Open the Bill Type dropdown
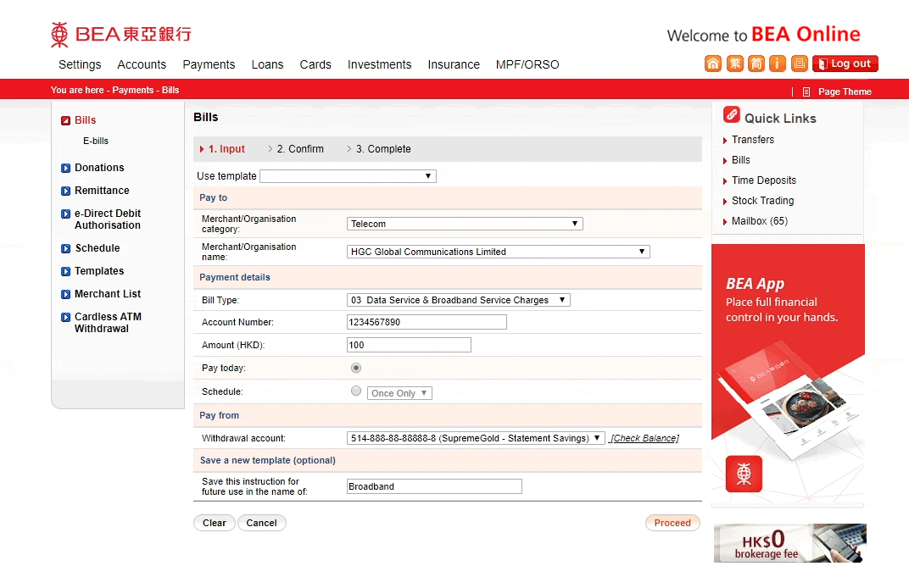Screen dimensions: 909x566 click(459, 300)
